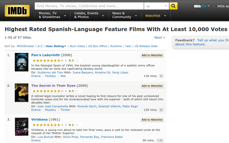Sort titles A-Z
The height and width of the screenshot is (143, 229).
pyautogui.click(x=40, y=46)
